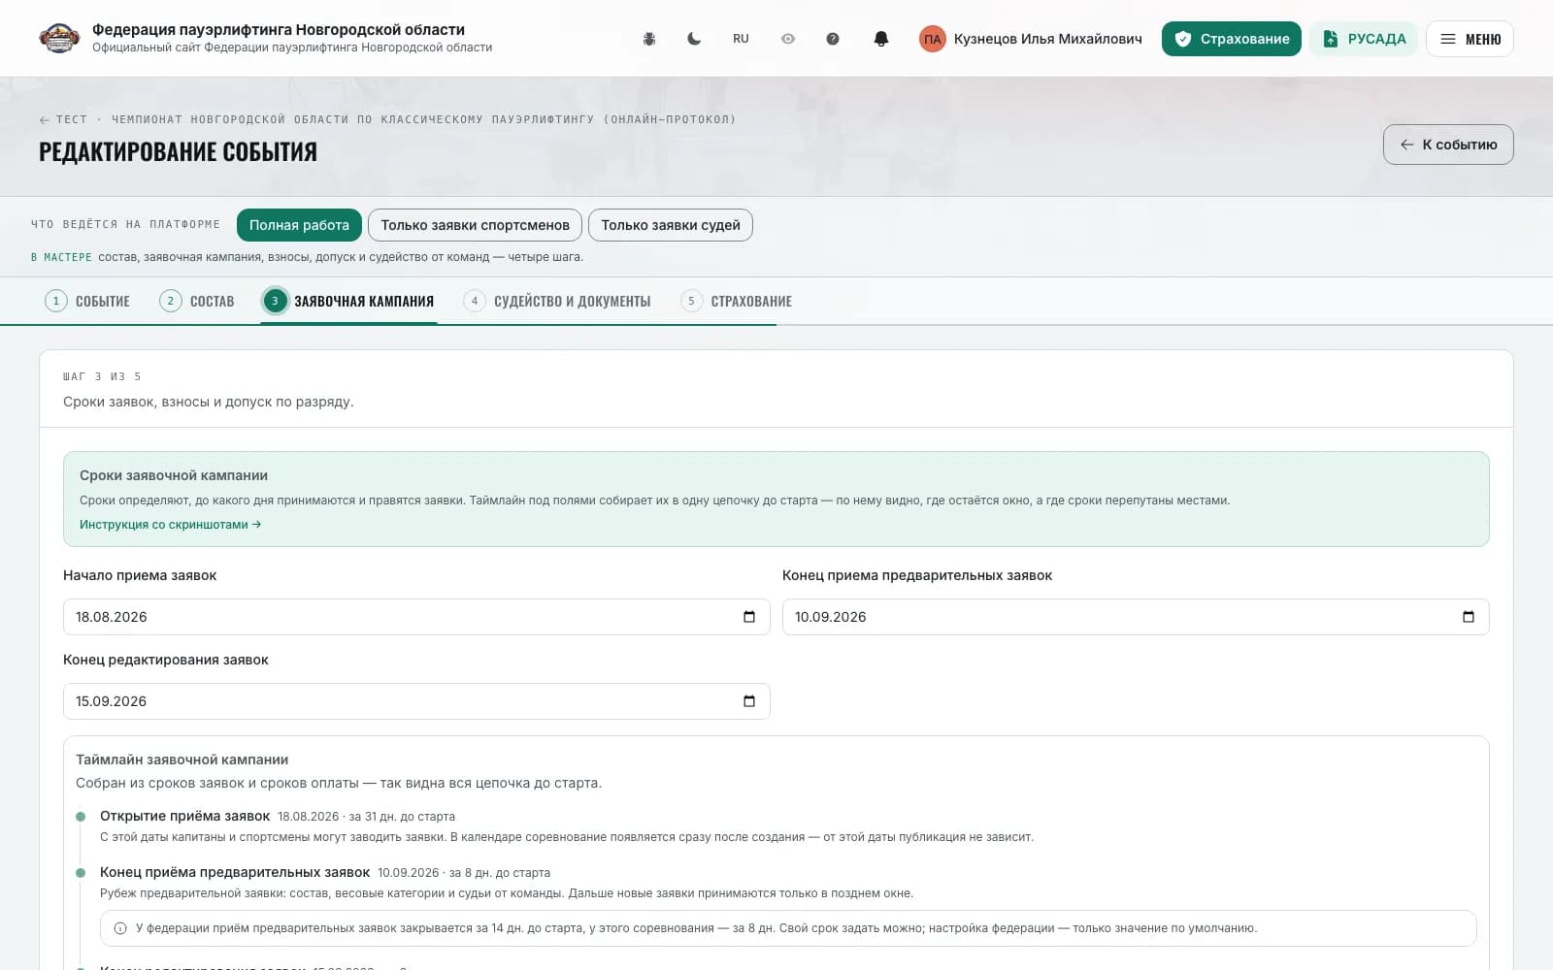Toggle the eye accessibility view icon
Image resolution: width=1553 pixels, height=970 pixels.
pos(788,39)
